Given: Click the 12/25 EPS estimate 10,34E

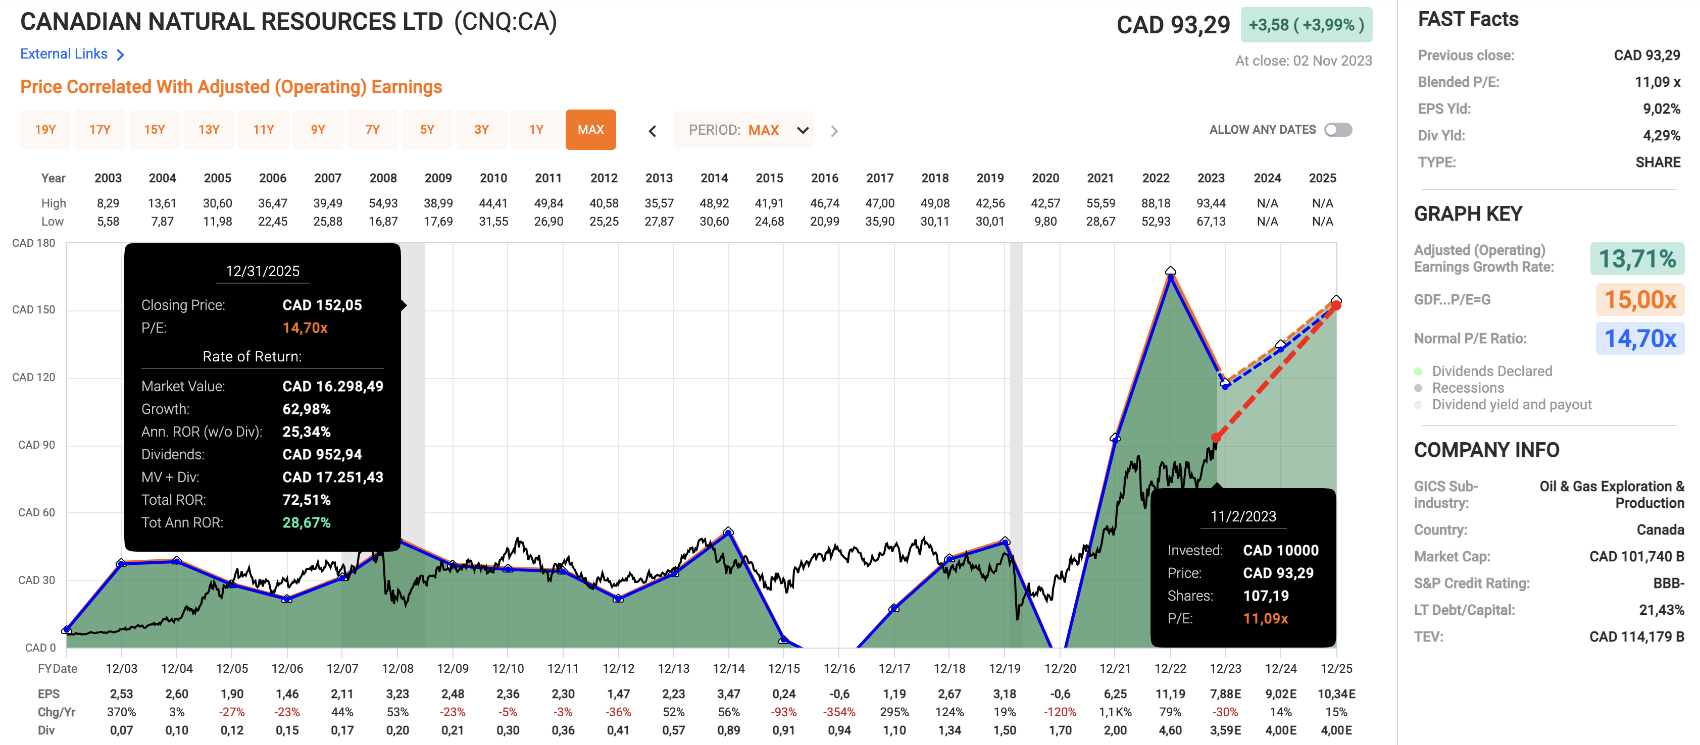Looking at the screenshot, I should point(1336,694).
